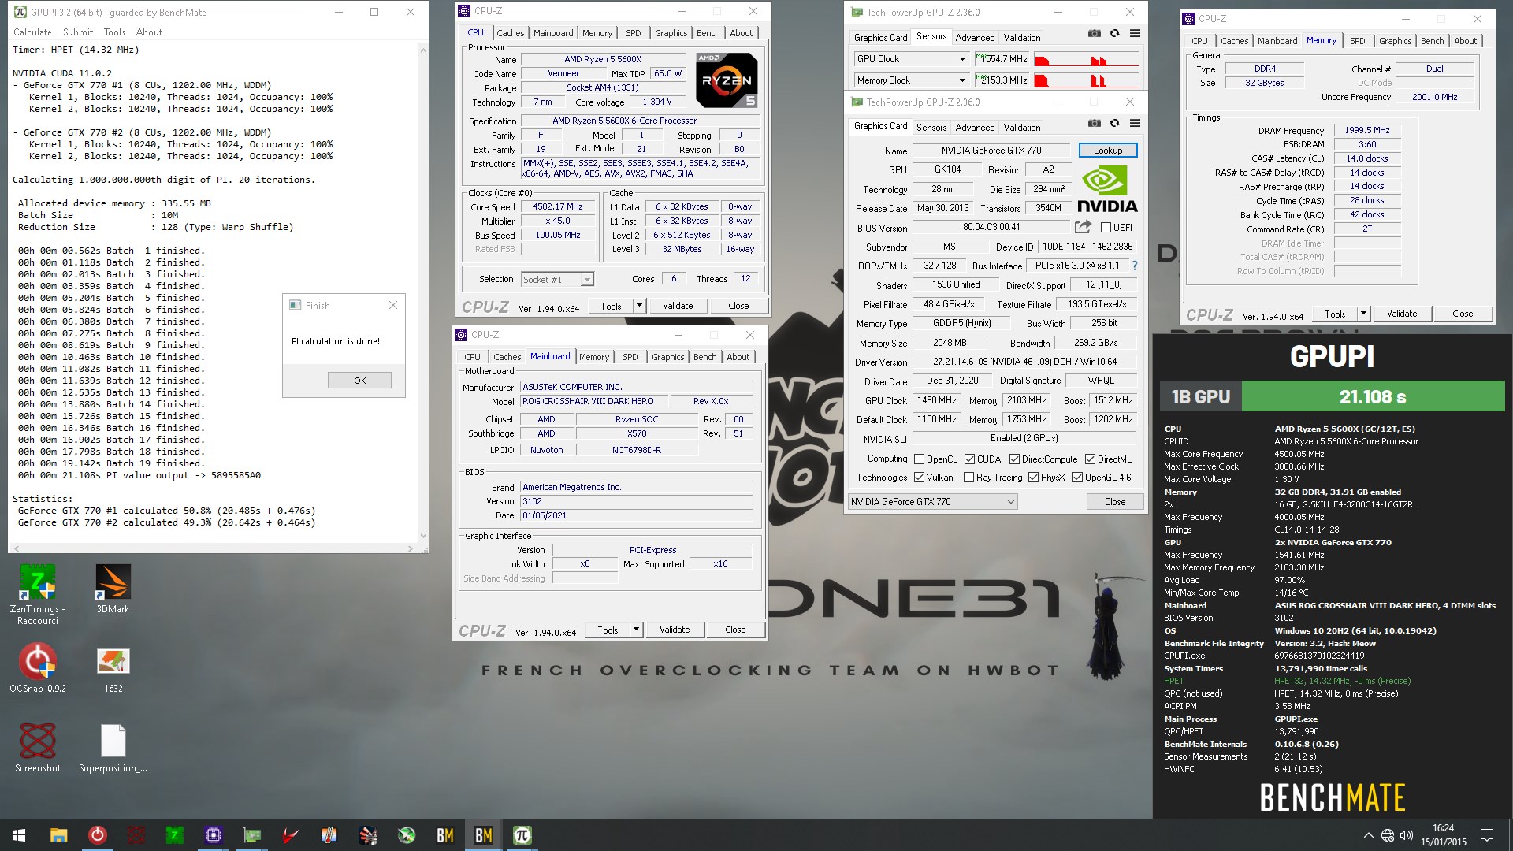Click the Memory Clock red sensor graph

pyautogui.click(x=1086, y=80)
